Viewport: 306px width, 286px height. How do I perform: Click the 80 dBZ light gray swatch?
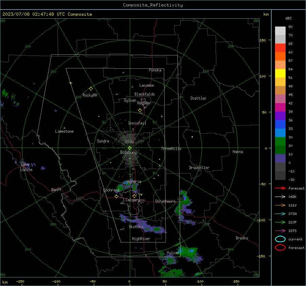(x=280, y=31)
